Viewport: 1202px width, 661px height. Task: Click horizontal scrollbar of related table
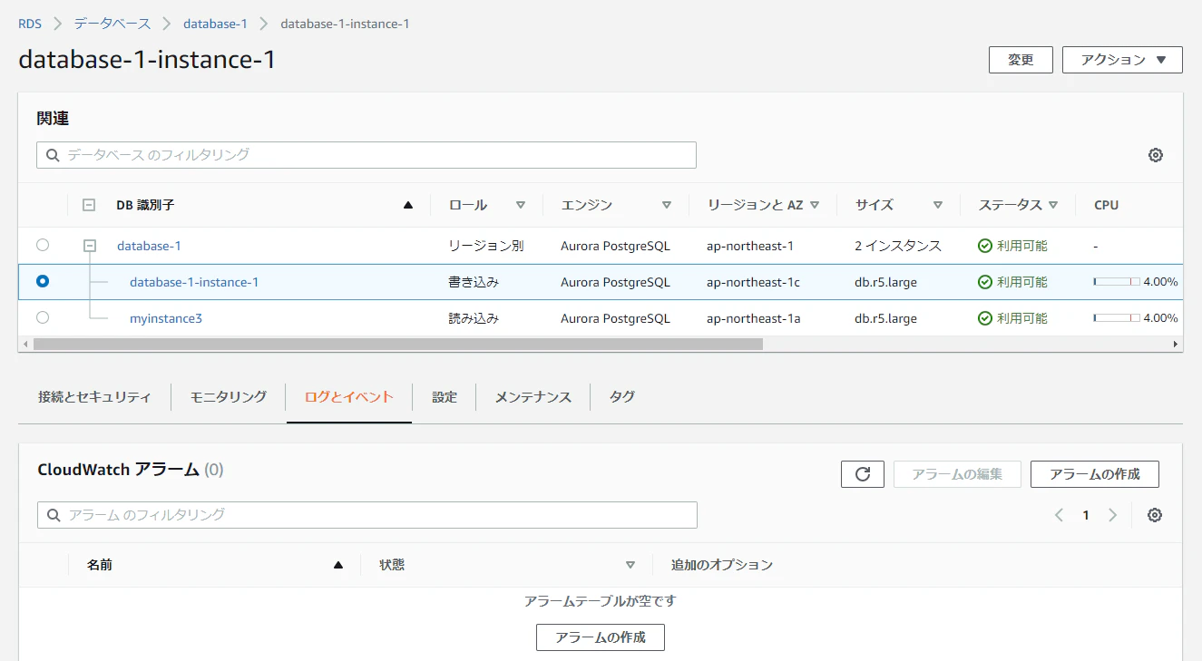(397, 345)
